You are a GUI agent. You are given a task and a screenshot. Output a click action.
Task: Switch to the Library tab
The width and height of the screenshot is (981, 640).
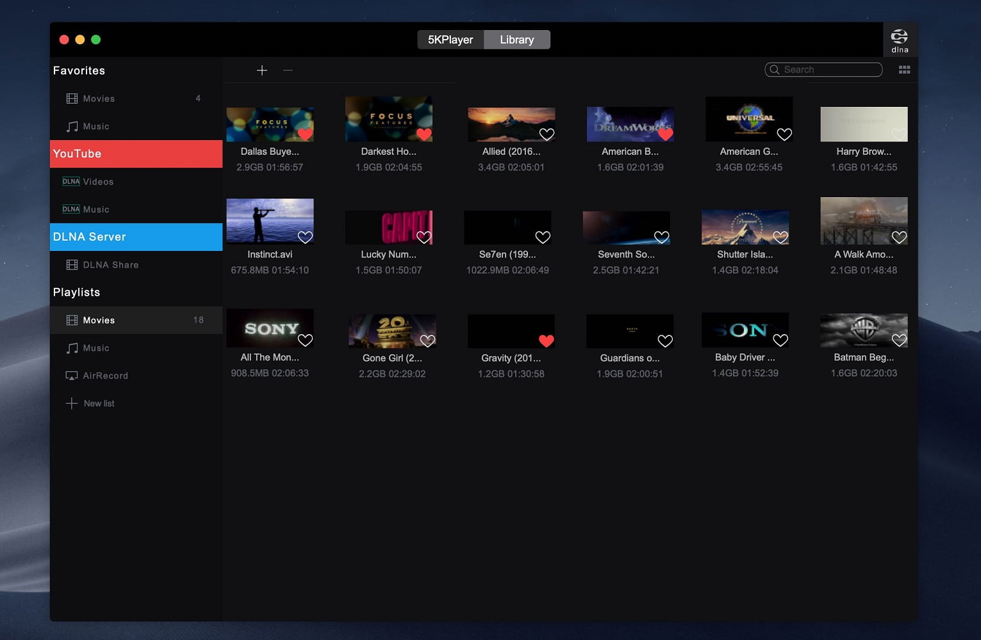pyautogui.click(x=516, y=40)
